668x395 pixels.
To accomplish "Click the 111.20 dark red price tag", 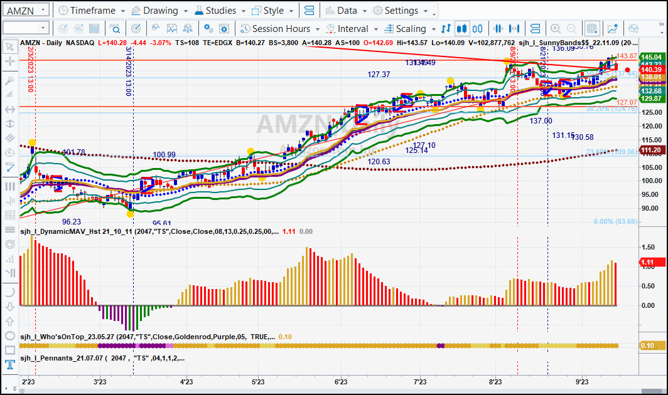I will (652, 150).
